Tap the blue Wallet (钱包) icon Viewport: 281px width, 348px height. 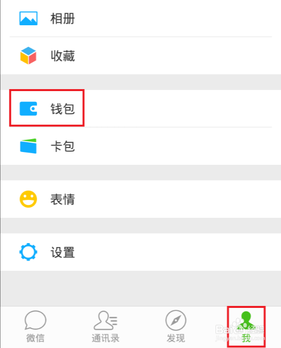[x=28, y=109]
